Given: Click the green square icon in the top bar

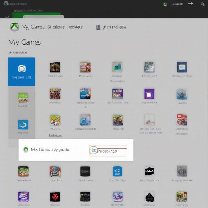Looking at the screenshot, I should (165, 4).
